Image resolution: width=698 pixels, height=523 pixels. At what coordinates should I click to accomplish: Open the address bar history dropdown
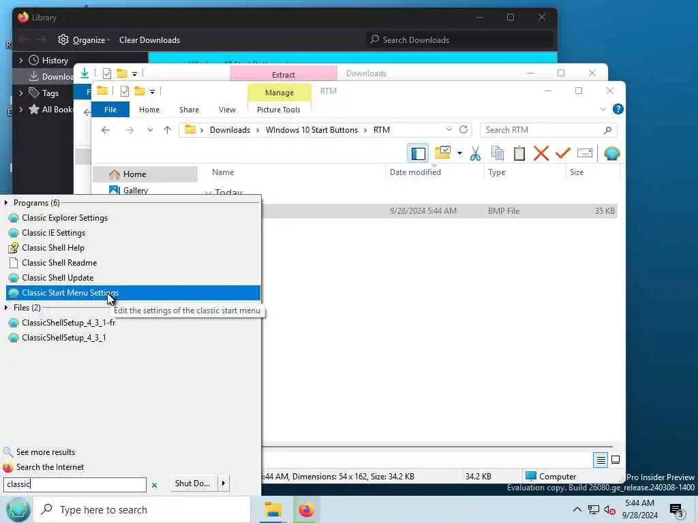449,129
